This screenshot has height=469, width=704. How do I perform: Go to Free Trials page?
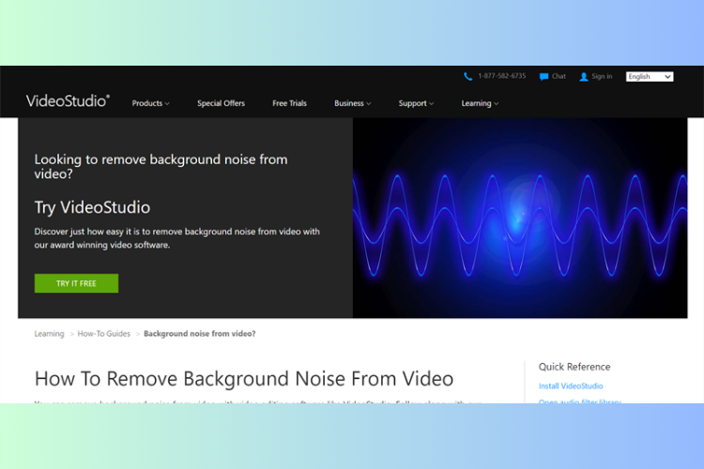[x=290, y=103]
